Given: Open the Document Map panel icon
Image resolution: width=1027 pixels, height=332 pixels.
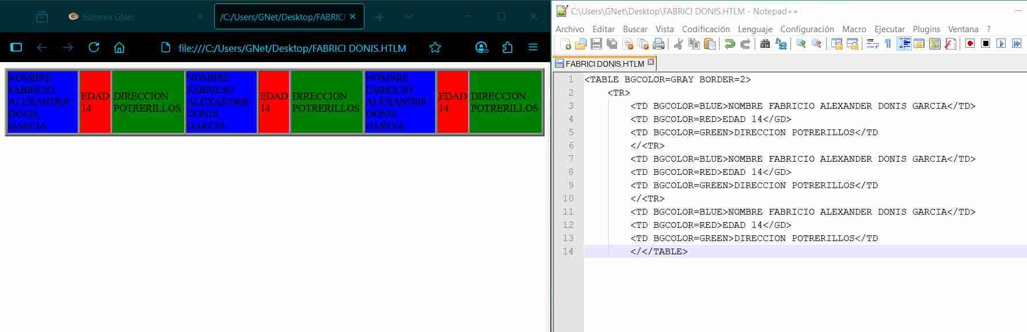Looking at the screenshot, I should 935,44.
